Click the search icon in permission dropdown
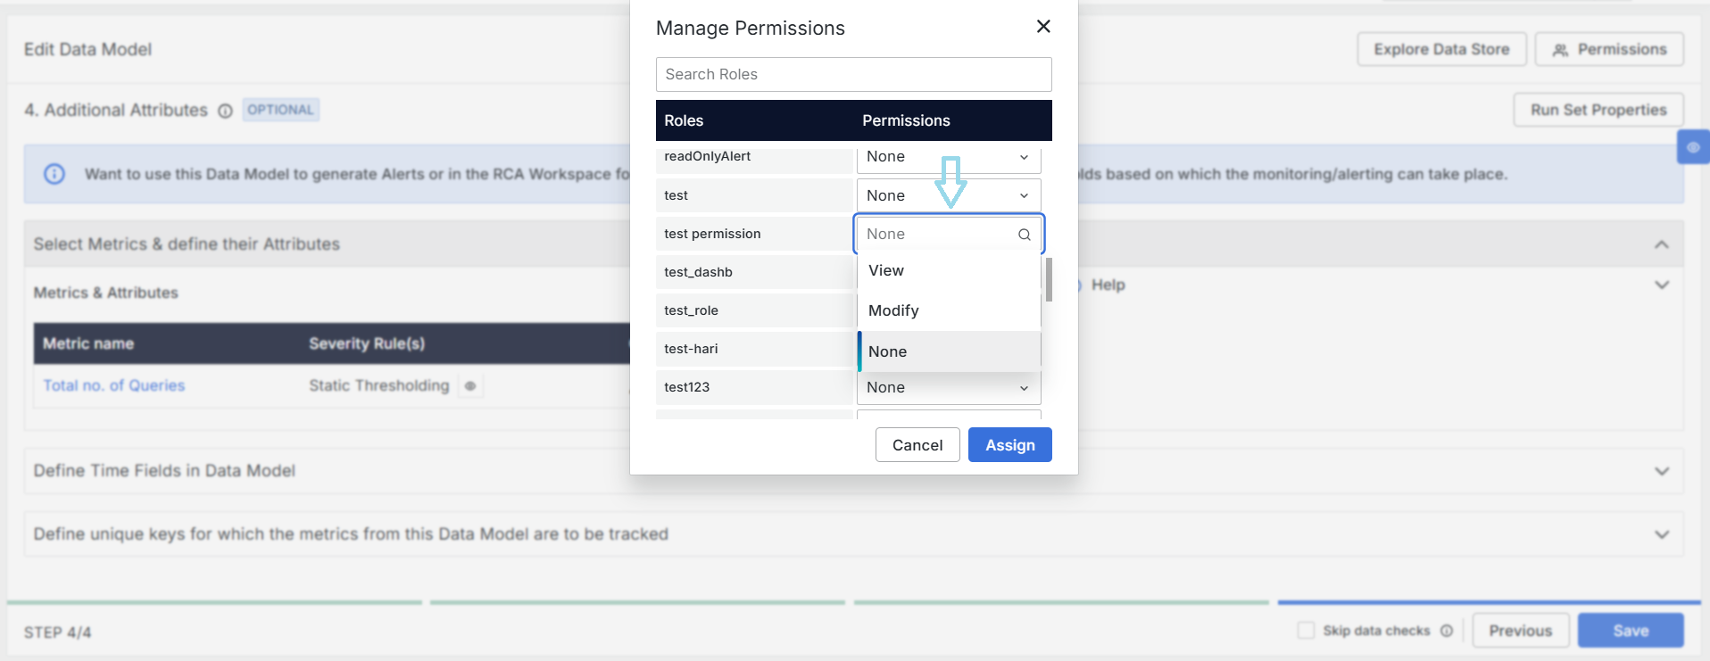Image resolution: width=1710 pixels, height=661 pixels. point(1024,235)
